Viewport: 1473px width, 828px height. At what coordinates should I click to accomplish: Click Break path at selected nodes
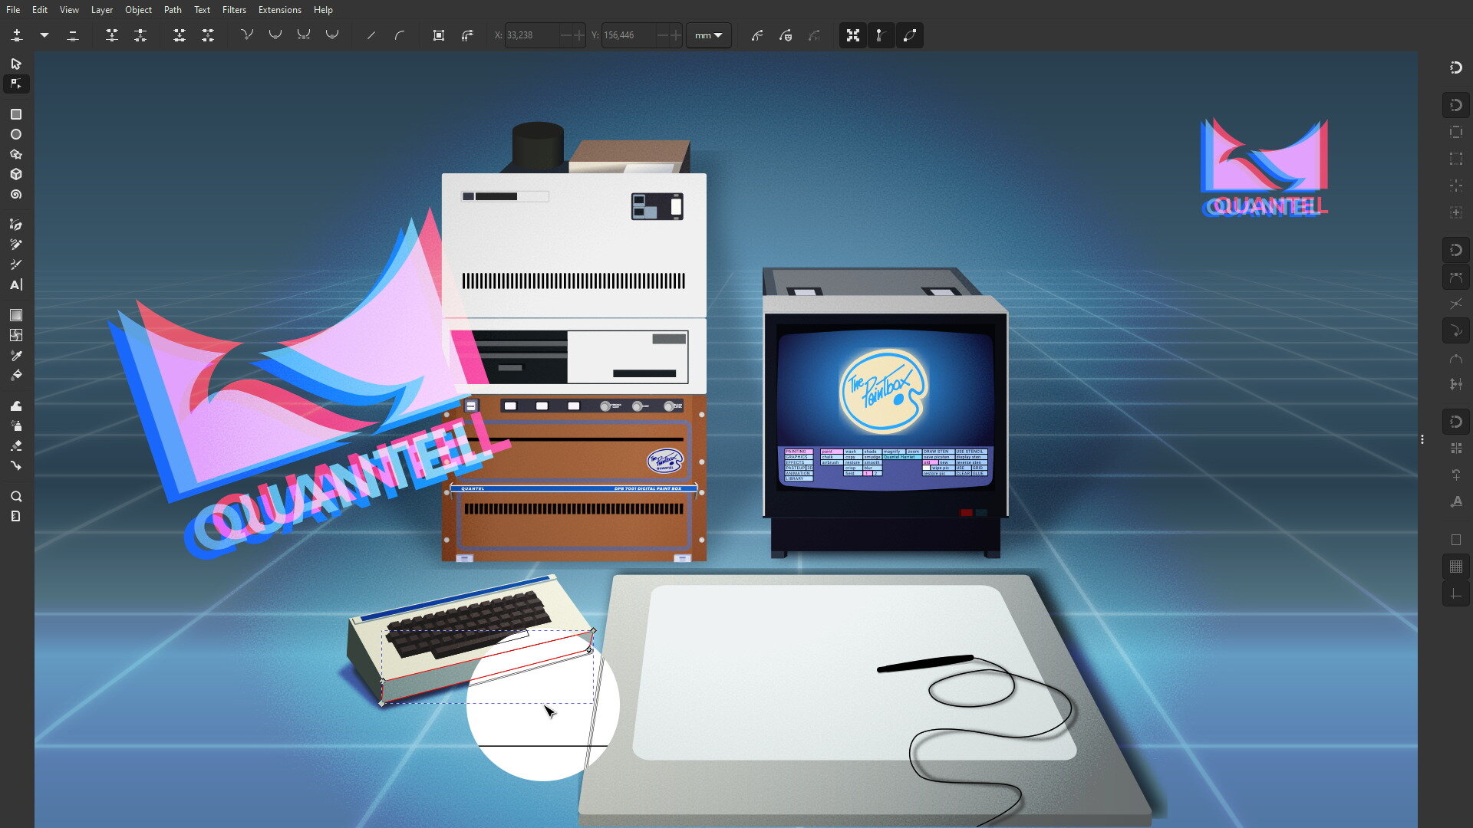click(140, 35)
